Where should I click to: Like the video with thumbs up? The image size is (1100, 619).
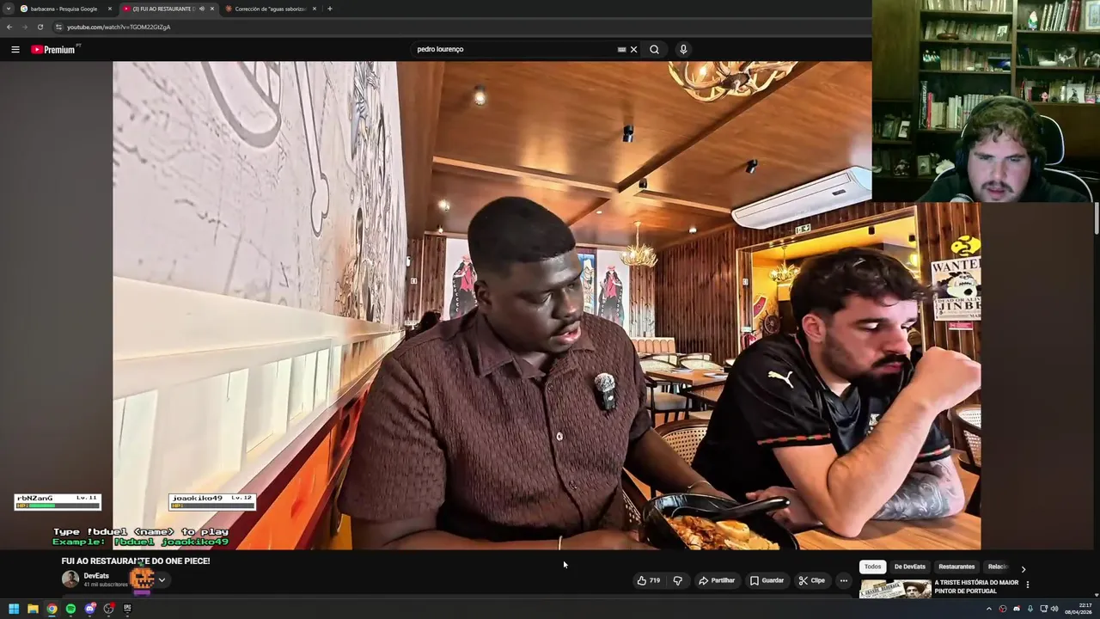(x=648, y=580)
